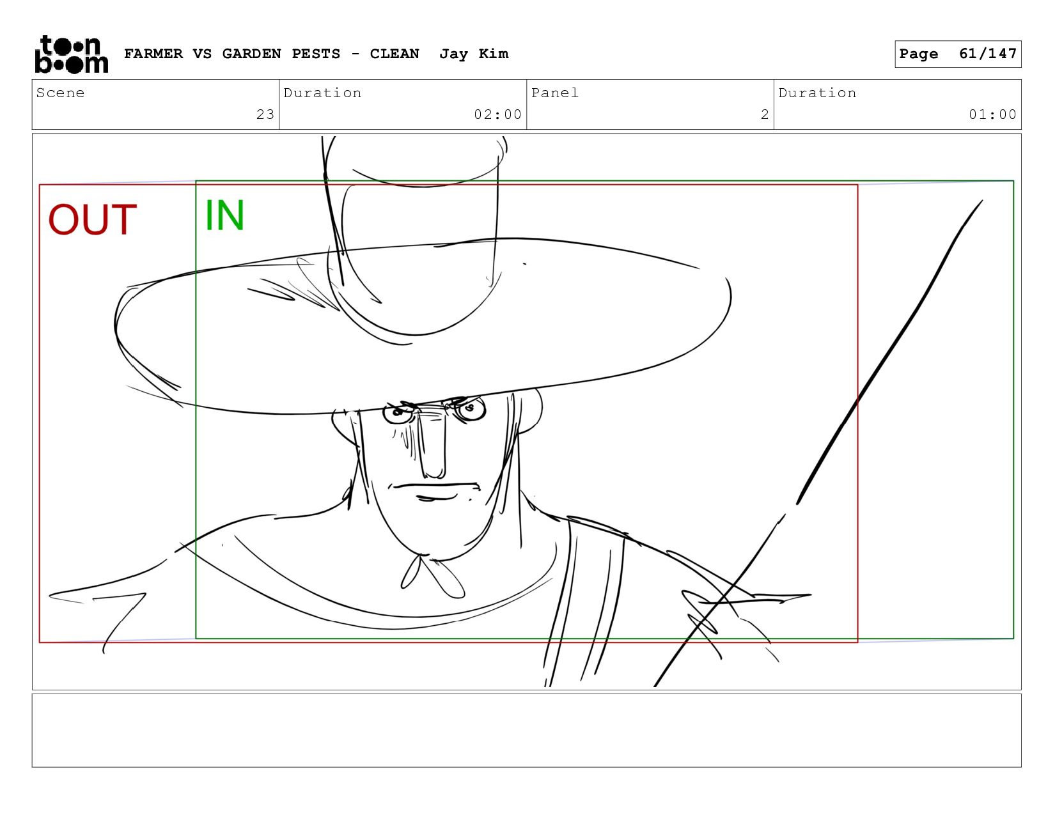Select the scene number "23"
The height and width of the screenshot is (815, 1055).
click(265, 114)
